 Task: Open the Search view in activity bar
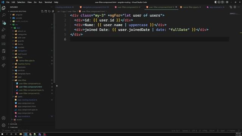pos(3,15)
